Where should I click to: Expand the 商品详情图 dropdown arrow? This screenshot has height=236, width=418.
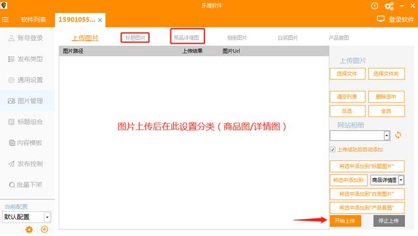coord(401,180)
